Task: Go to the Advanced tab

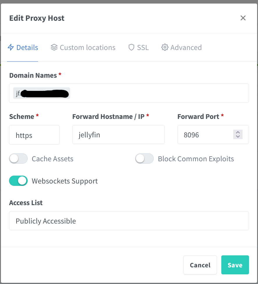Action: (186, 47)
